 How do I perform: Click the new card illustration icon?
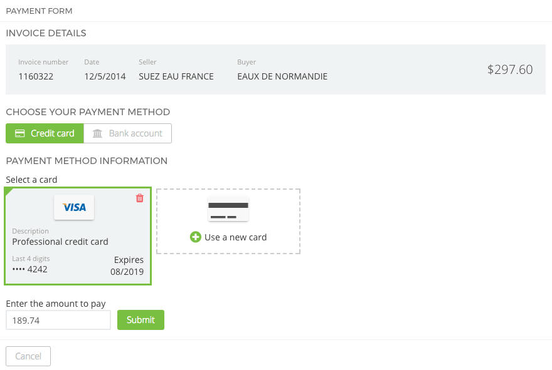[228, 209]
